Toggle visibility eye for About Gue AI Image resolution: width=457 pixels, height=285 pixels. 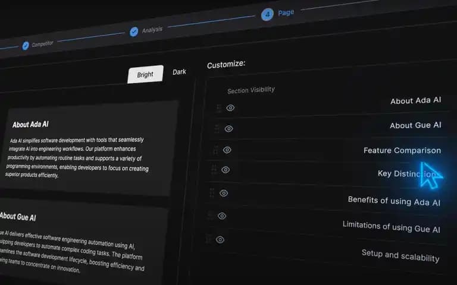click(x=228, y=128)
